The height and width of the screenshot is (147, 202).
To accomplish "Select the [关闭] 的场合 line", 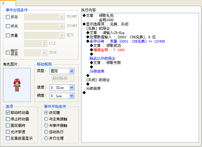I will (97, 80).
